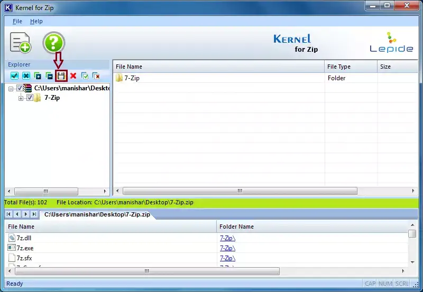Click the 7z.sfx file icon
Viewport: 423px width, 292px height.
tap(12, 258)
